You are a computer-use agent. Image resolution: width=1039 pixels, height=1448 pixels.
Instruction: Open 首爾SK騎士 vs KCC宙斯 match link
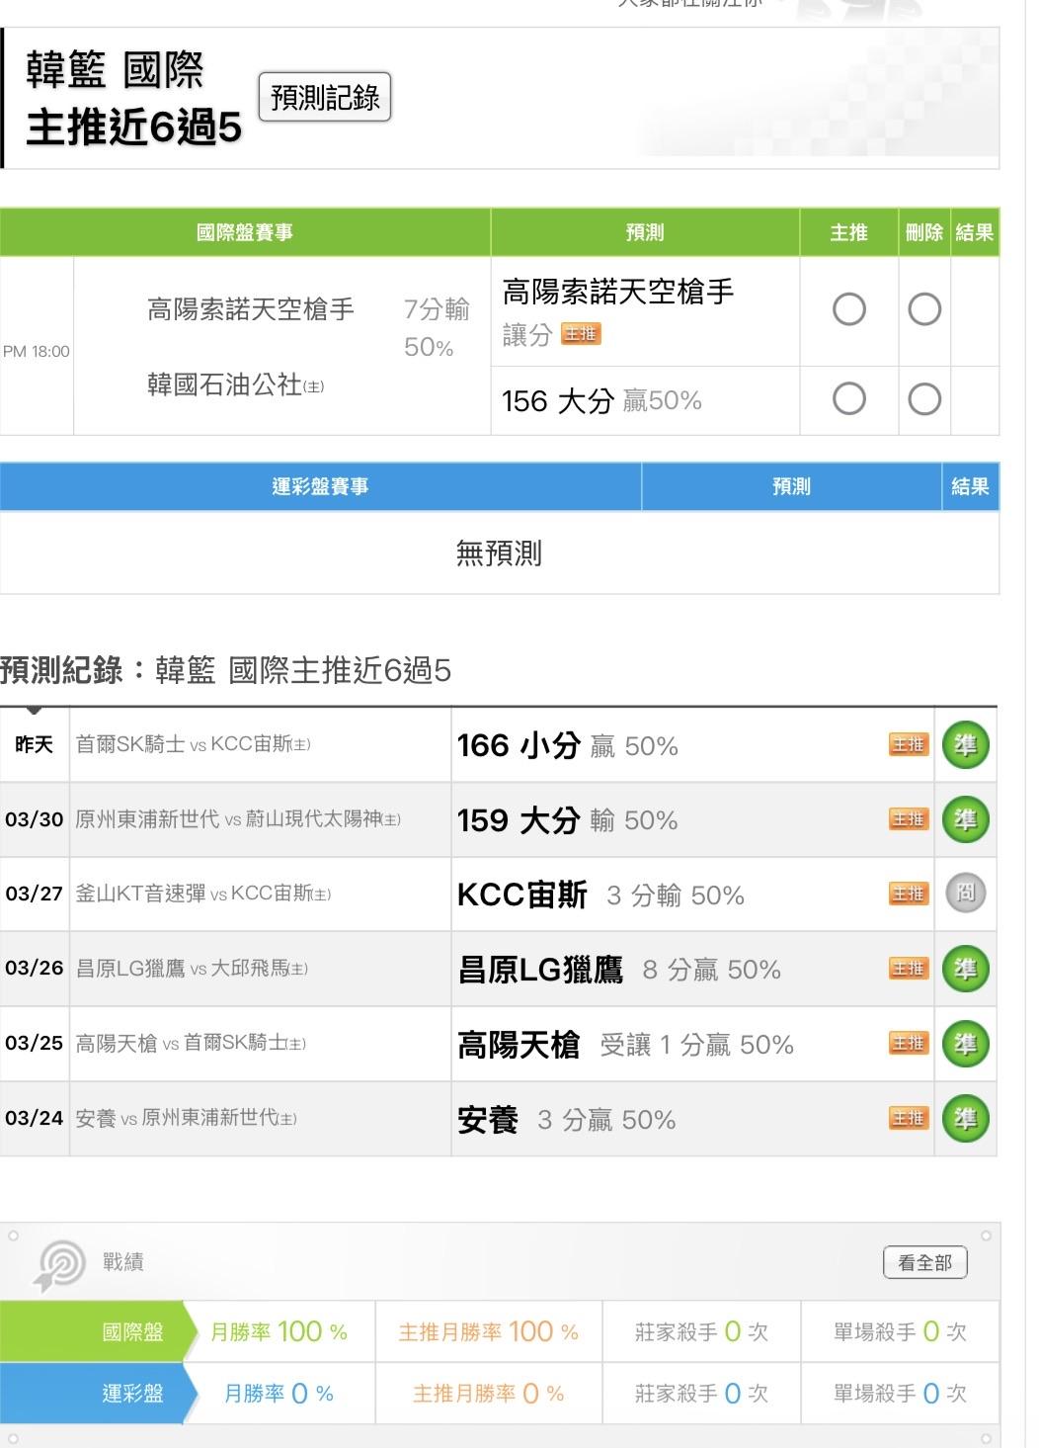[x=193, y=745]
